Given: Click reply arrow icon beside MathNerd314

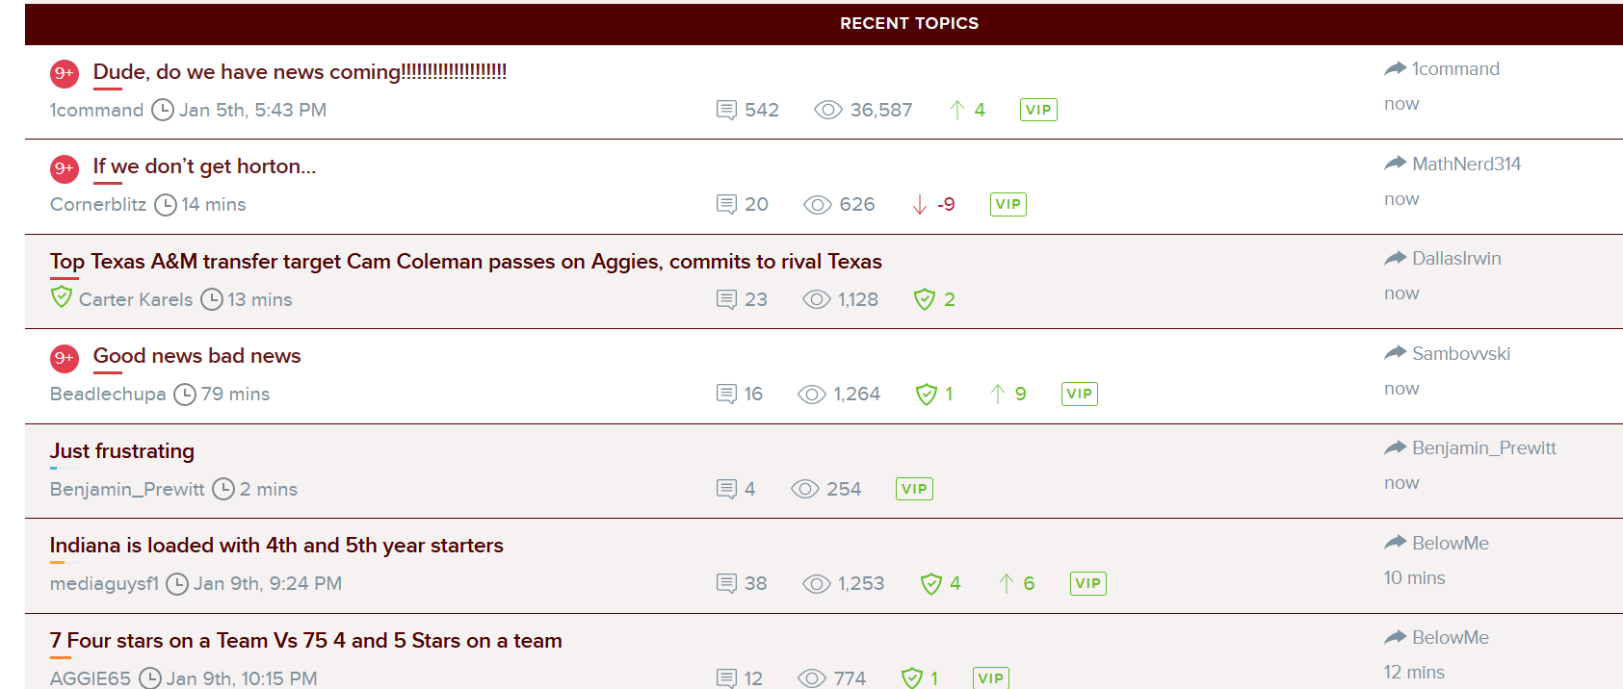Looking at the screenshot, I should (x=1395, y=164).
